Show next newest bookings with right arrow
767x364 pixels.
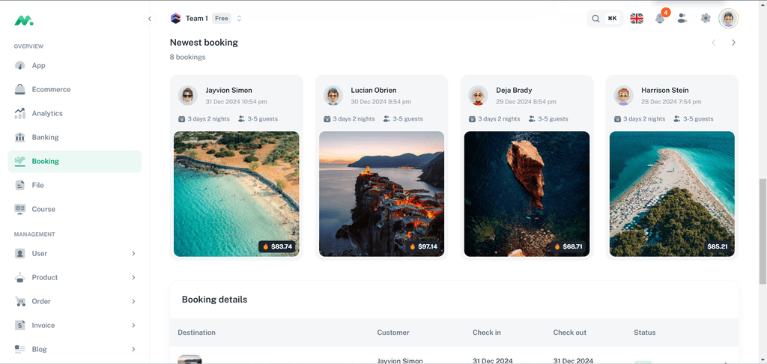pos(733,43)
